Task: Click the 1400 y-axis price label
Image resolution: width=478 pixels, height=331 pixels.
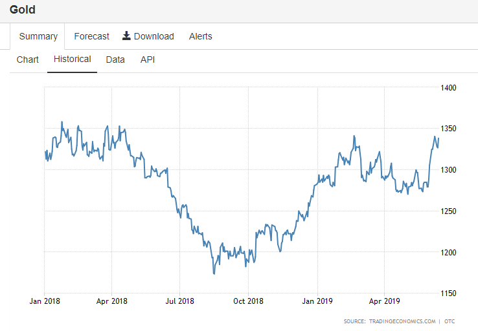Action: (448, 88)
